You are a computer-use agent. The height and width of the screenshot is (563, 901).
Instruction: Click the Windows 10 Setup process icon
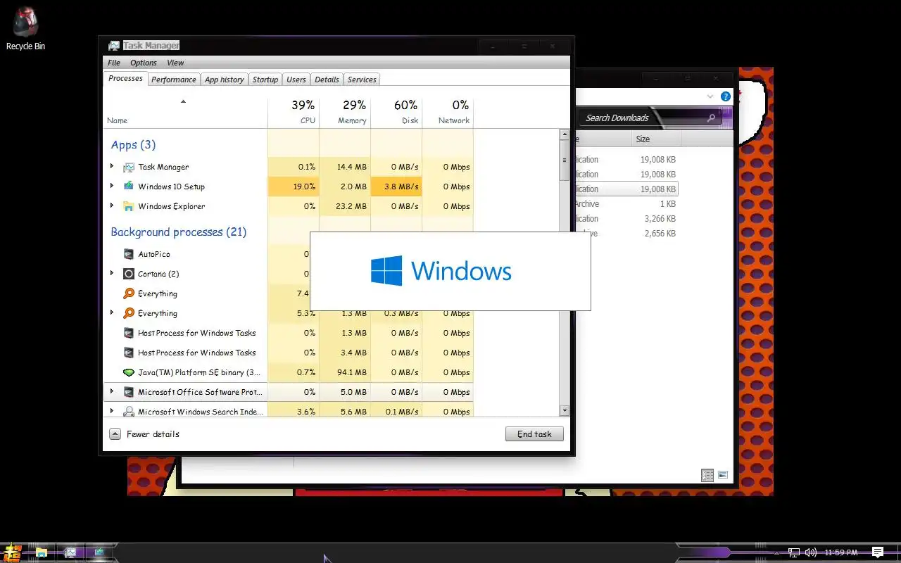[x=128, y=186]
